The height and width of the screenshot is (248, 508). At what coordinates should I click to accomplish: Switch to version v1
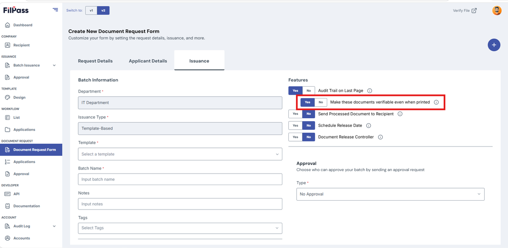click(91, 11)
